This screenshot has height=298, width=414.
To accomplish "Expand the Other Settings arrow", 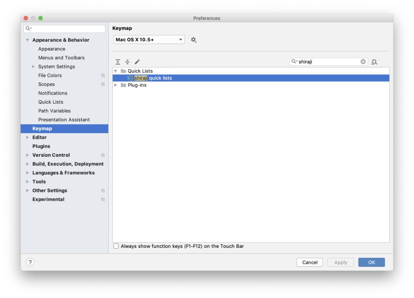I will [27, 190].
